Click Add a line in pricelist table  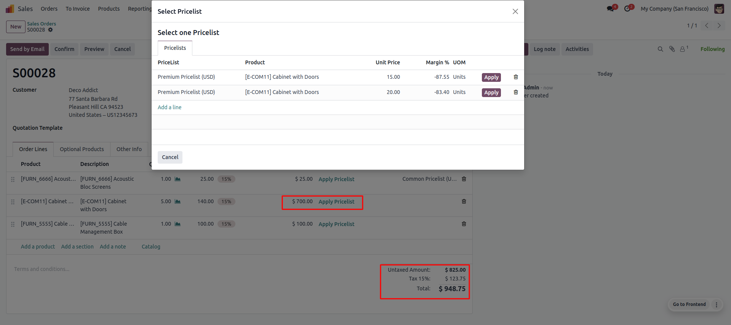170,107
